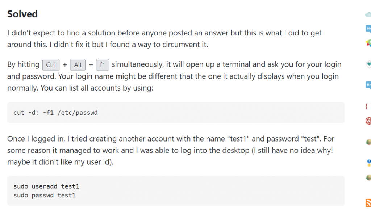Click the paragraph starting "I didn't expect"
The height and width of the screenshot is (210, 371).
coord(164,38)
